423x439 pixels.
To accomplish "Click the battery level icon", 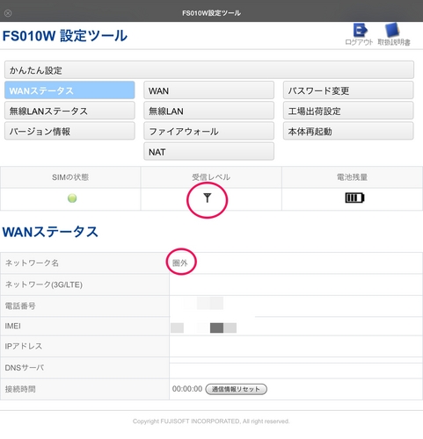I will [x=354, y=198].
